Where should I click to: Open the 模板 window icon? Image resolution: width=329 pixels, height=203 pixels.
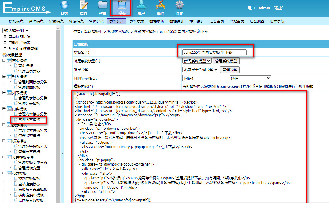point(122,5)
